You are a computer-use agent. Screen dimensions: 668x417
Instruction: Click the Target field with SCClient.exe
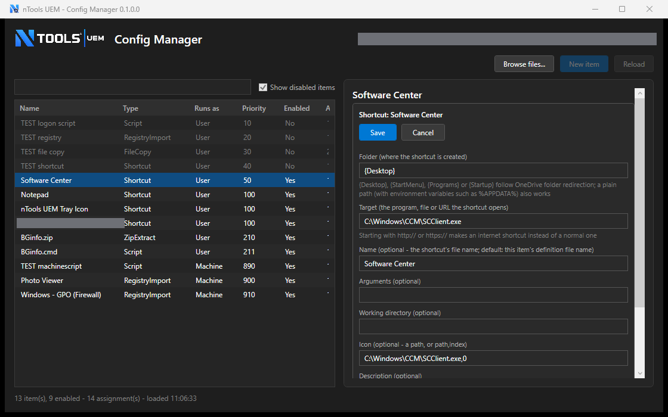click(493, 221)
